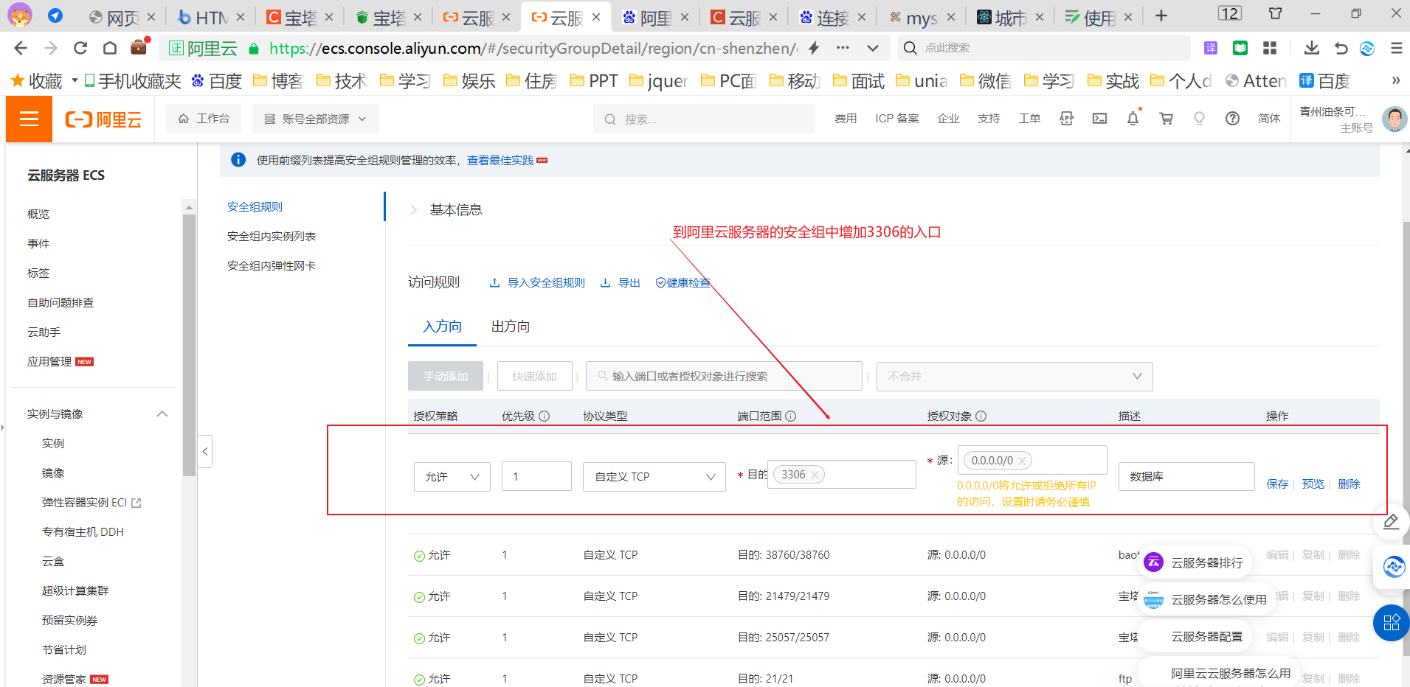Viewport: 1410px width, 687px height.
Task: Open 弹性容器实例 ECI link
Action: coord(91,503)
